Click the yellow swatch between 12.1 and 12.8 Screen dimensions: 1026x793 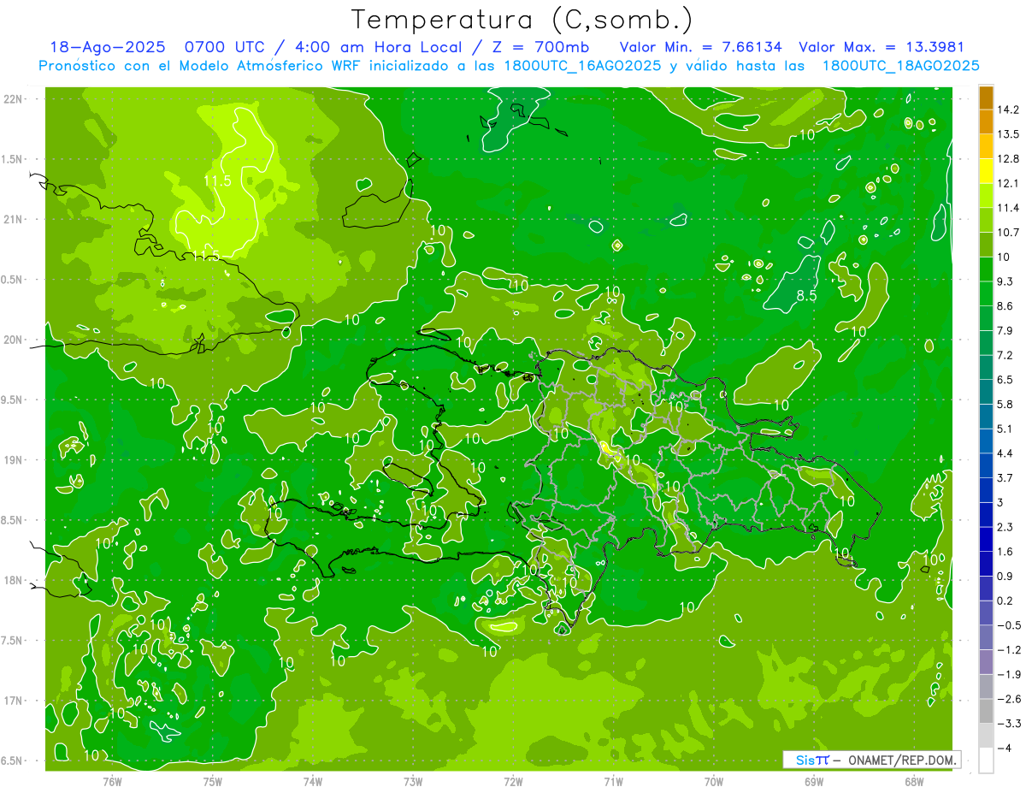click(986, 171)
